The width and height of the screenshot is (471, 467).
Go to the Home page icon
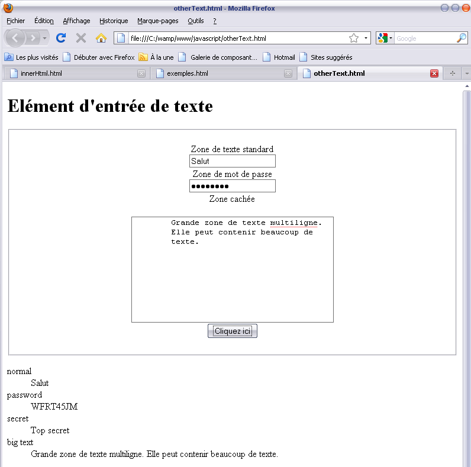[x=101, y=38]
